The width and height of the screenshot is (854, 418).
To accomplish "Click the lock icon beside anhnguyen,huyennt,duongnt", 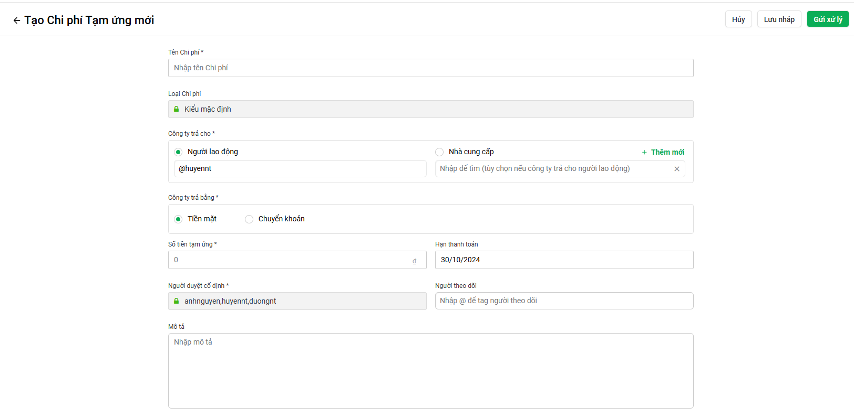I will point(177,301).
